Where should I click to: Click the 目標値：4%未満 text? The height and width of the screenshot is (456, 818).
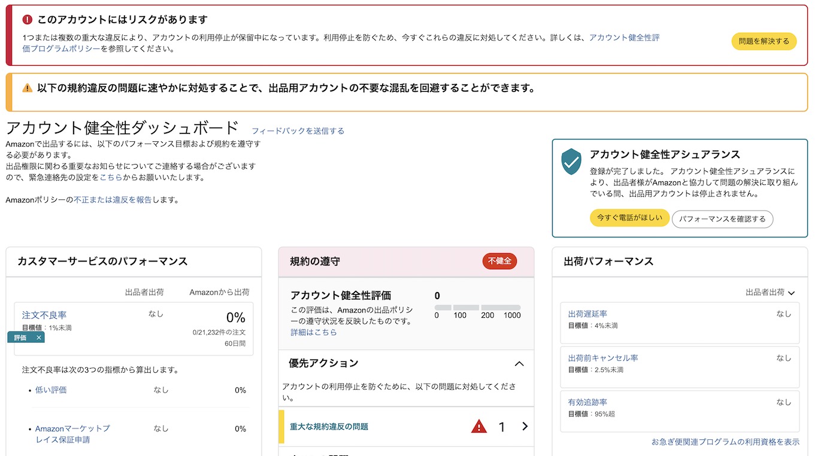pyautogui.click(x=593, y=326)
